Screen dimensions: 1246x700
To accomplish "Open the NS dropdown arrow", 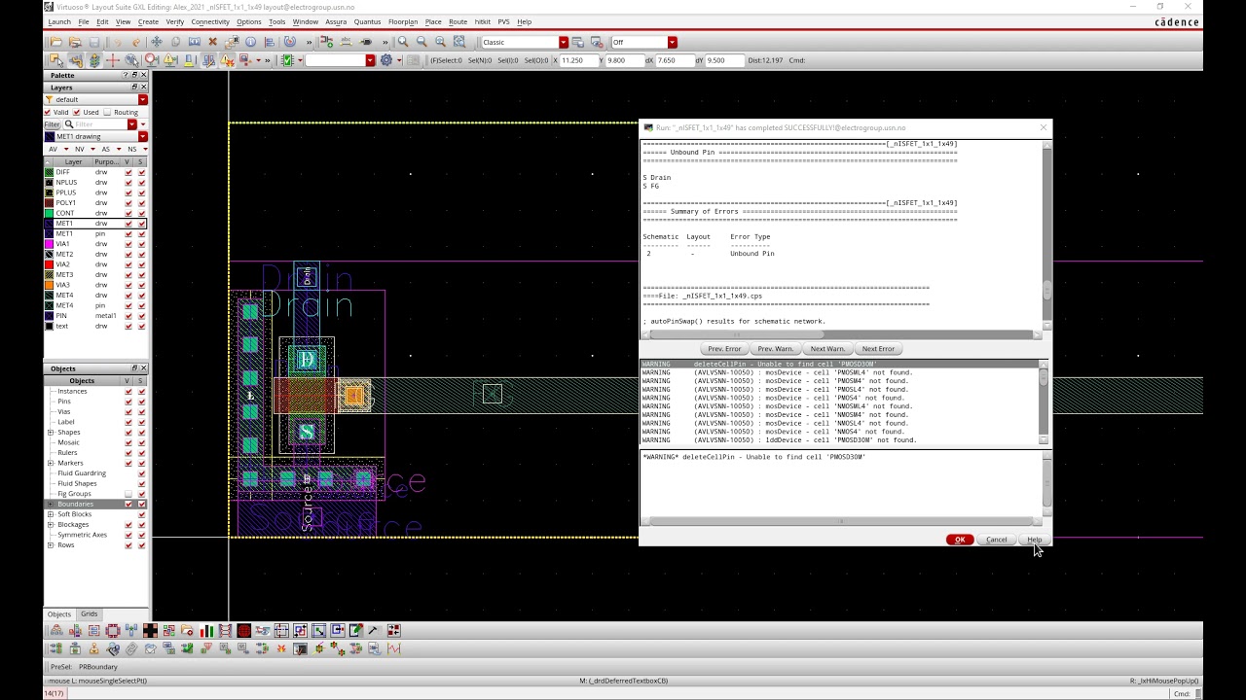I will click(144, 149).
